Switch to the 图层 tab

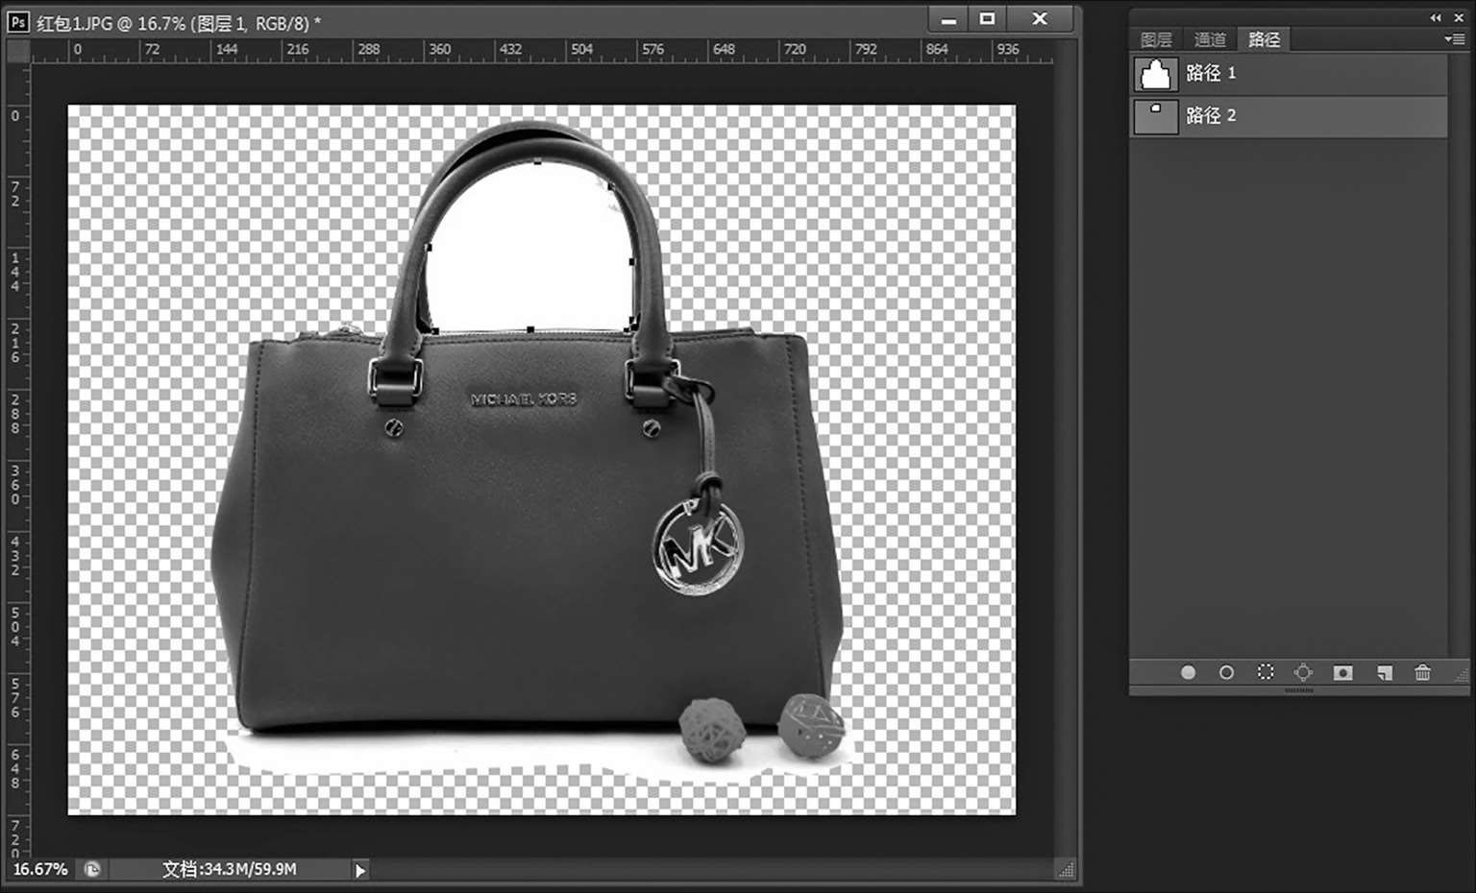1156,39
